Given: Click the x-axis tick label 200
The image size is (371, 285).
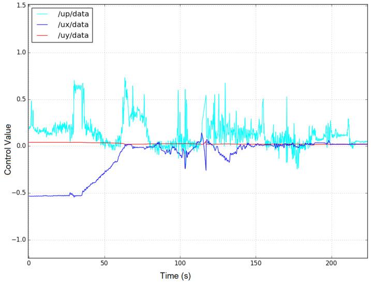Looking at the screenshot, I should pyautogui.click(x=332, y=263).
